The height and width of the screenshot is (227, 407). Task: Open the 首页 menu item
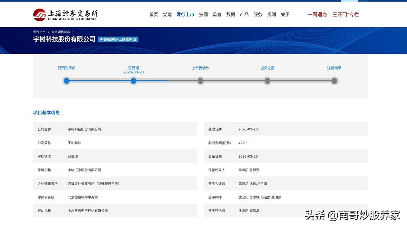click(153, 14)
